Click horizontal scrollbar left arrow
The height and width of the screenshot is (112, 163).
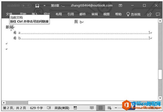tap(4, 103)
